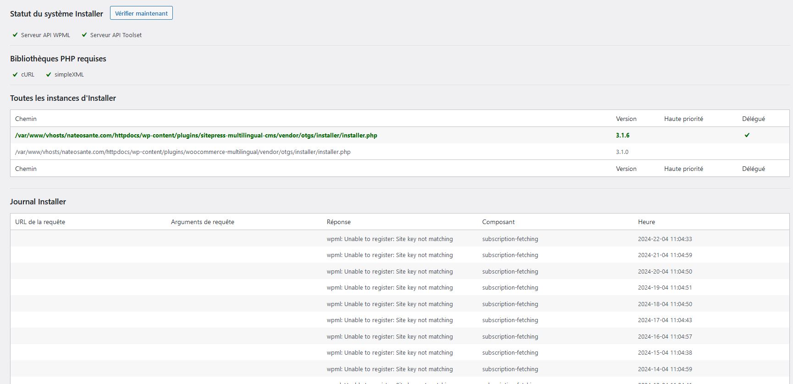Select the log entry timestamped 2024-14-04 11:04:59
The width and height of the screenshot is (793, 384).
tap(665, 369)
